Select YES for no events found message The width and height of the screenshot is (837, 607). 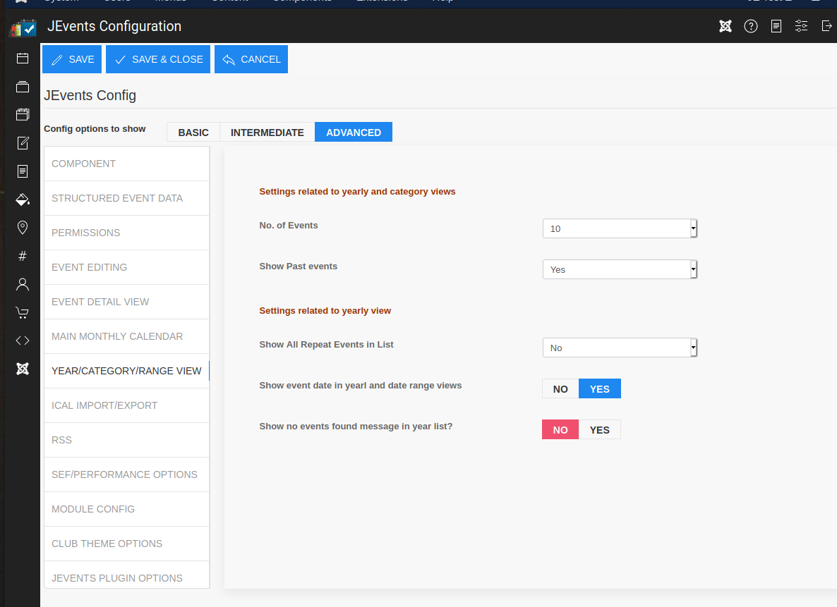[x=599, y=430]
